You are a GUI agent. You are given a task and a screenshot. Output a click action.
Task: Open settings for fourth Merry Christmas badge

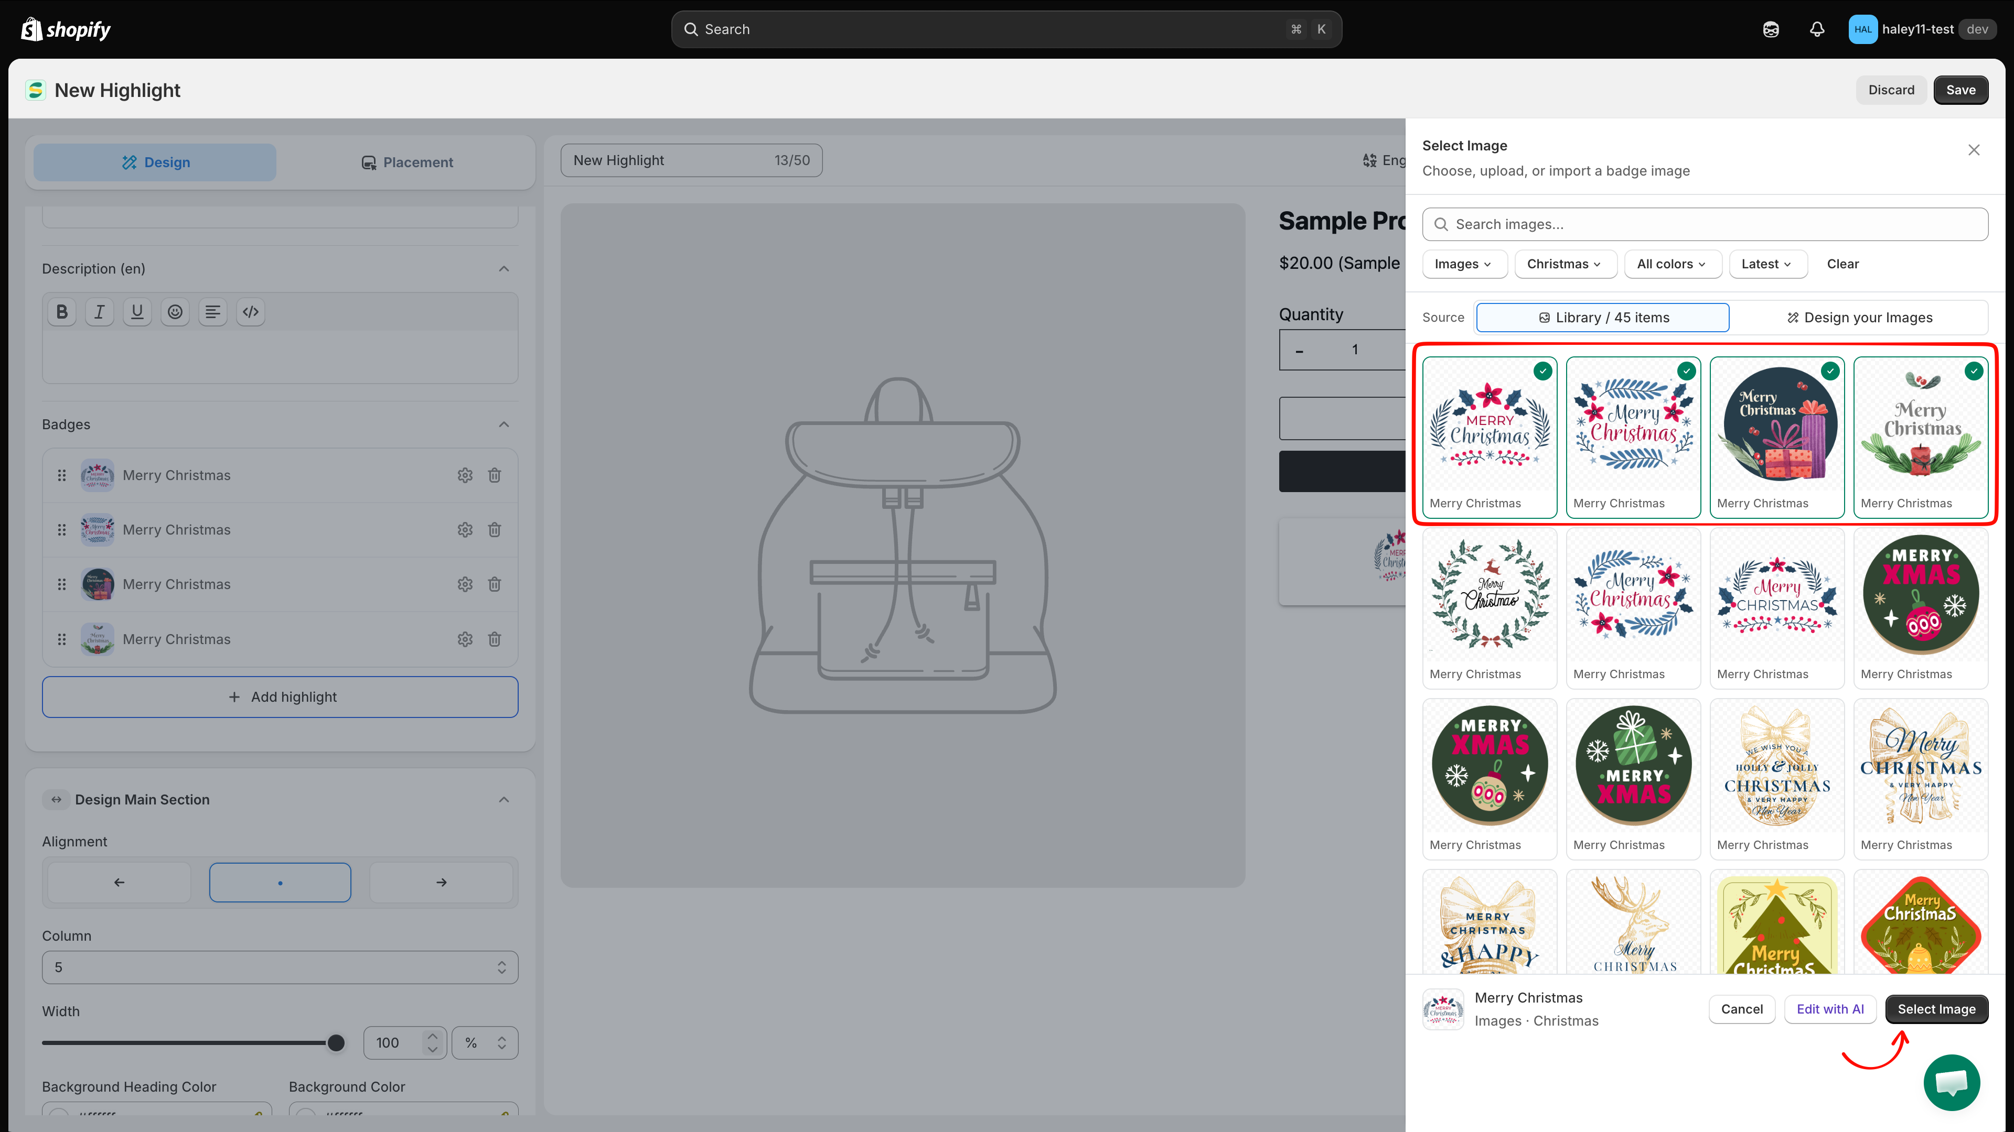465,639
